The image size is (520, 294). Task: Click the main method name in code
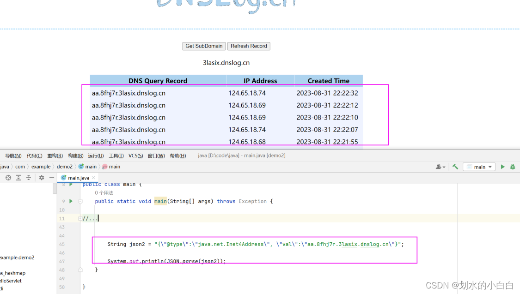point(160,201)
